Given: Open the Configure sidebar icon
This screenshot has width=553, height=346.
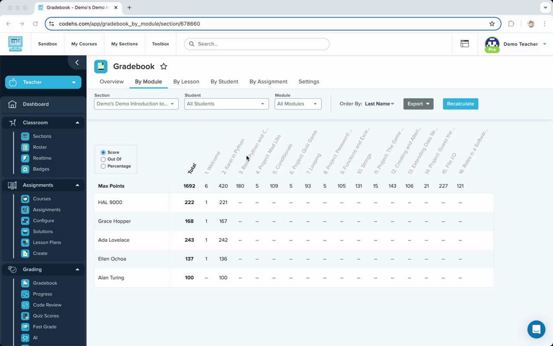Looking at the screenshot, I should (x=25, y=221).
